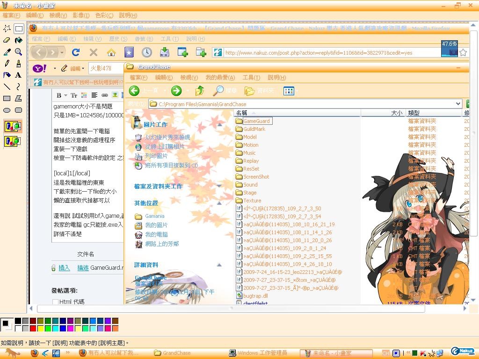Image resolution: width=479 pixels, height=359 pixels.
Task: Click the 描述 link in the post form
Action: coord(83,268)
